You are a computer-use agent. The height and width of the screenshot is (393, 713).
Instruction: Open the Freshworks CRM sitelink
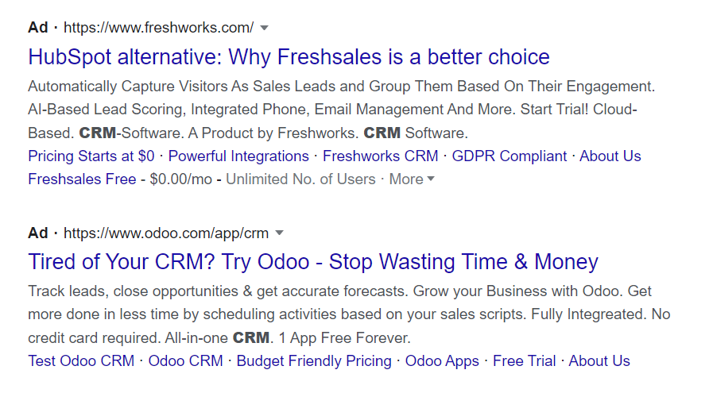tap(380, 156)
